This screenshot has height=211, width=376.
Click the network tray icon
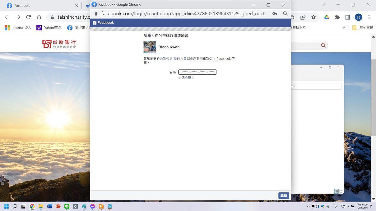342,206
